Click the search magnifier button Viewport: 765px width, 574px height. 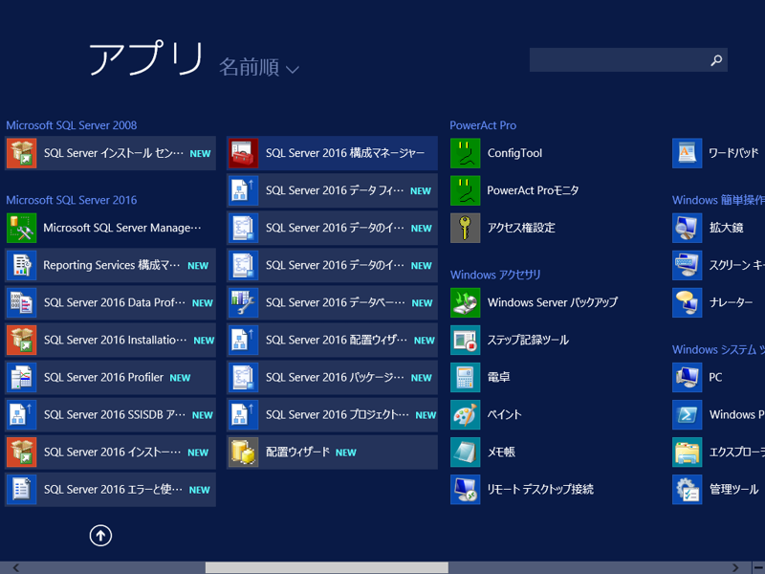[716, 60]
